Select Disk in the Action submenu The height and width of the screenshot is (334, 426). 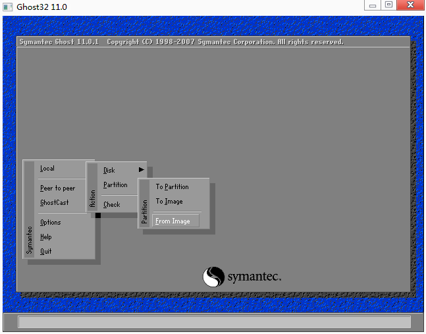pos(109,170)
